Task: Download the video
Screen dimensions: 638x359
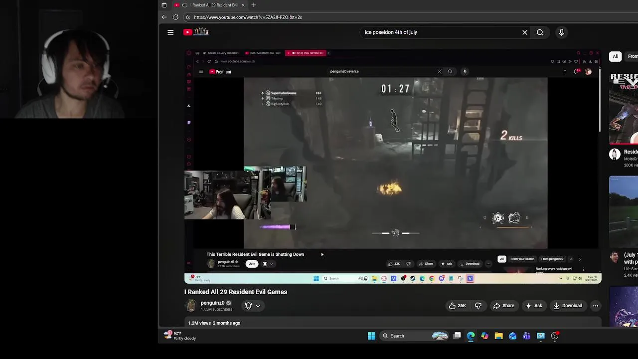Action: click(x=567, y=306)
